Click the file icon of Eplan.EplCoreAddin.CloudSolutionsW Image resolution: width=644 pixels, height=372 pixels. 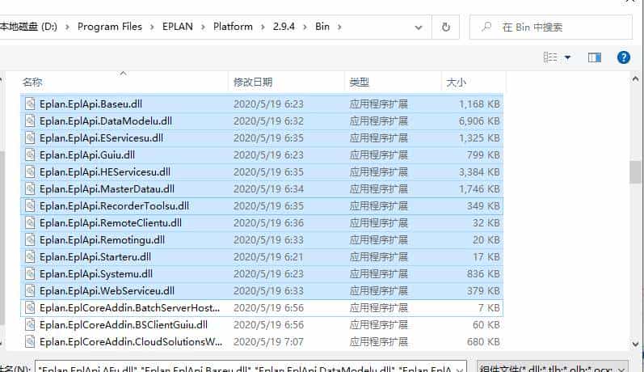pos(30,341)
